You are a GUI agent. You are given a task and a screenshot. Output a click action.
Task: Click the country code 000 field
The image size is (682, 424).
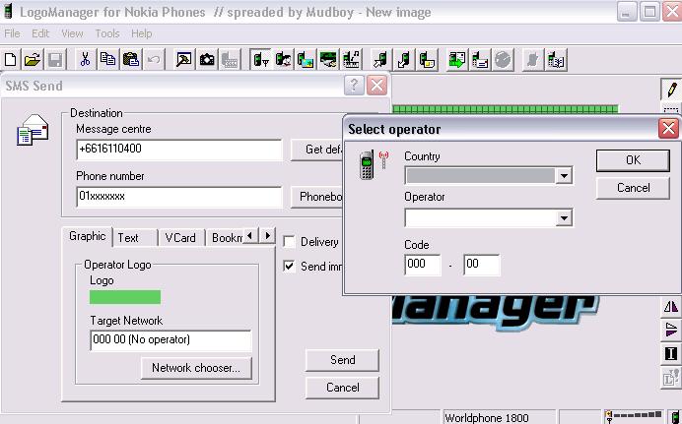point(423,265)
